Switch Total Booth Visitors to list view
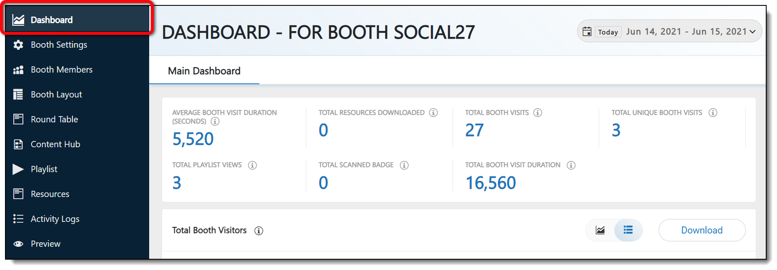777x270 pixels. click(x=628, y=230)
